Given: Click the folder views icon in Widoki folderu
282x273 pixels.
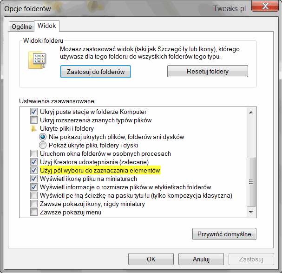Looking at the screenshot, I should (37, 60).
